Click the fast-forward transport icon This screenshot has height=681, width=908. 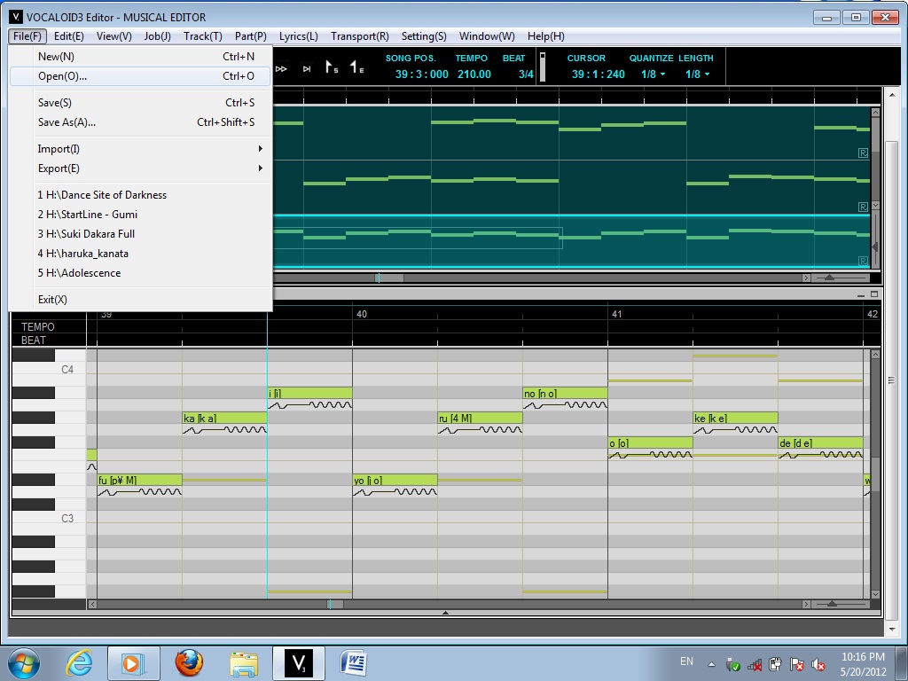point(281,69)
